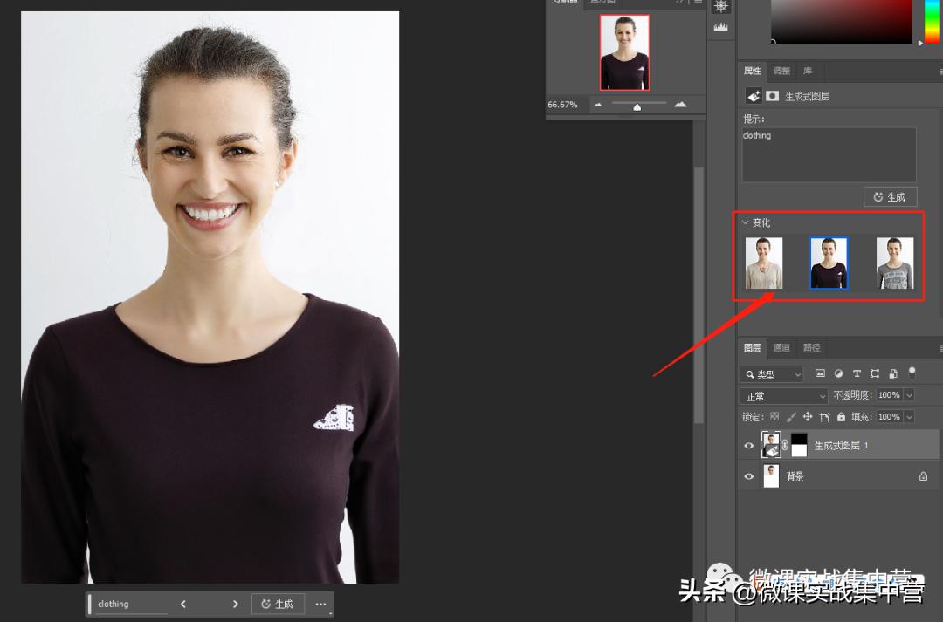This screenshot has height=622, width=943.
Task: Click 生成 button in properties panel
Action: 890,196
